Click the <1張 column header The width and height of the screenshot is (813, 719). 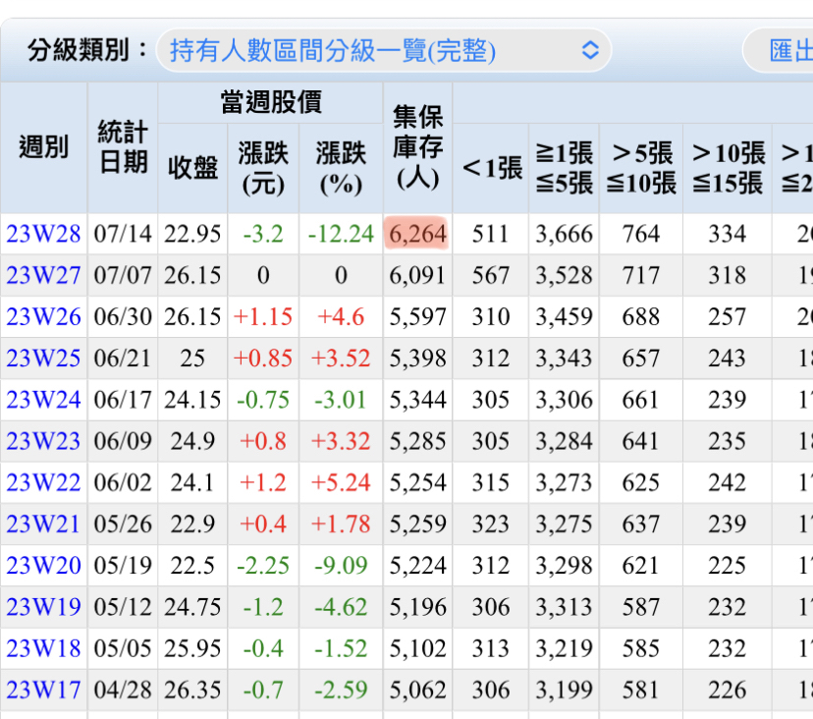[x=491, y=169]
